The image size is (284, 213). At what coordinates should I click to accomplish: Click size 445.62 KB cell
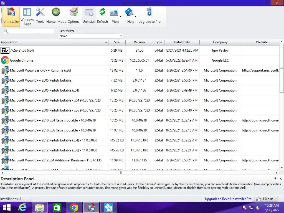[x=117, y=140]
